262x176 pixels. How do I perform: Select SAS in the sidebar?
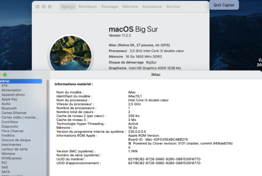click(5, 167)
